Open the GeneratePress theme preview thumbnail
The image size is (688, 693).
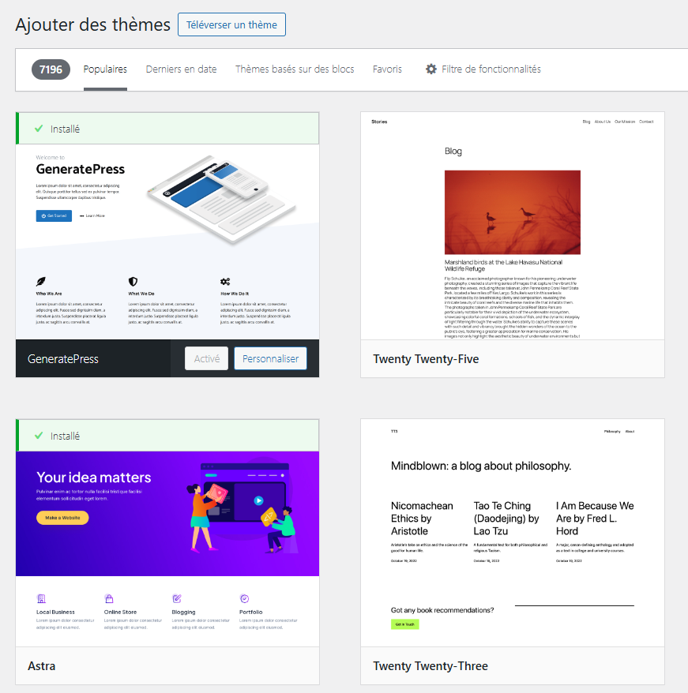[x=167, y=242]
